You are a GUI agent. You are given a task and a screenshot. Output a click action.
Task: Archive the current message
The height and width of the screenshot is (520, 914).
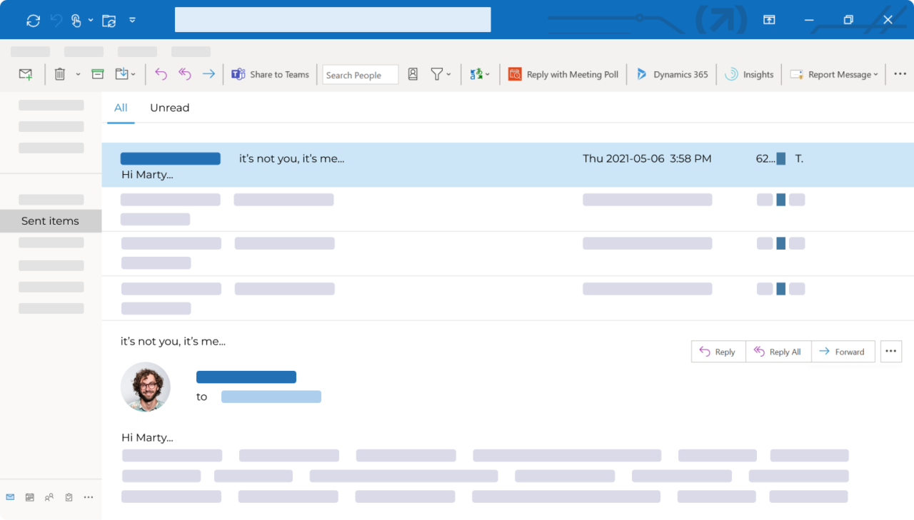tap(98, 73)
